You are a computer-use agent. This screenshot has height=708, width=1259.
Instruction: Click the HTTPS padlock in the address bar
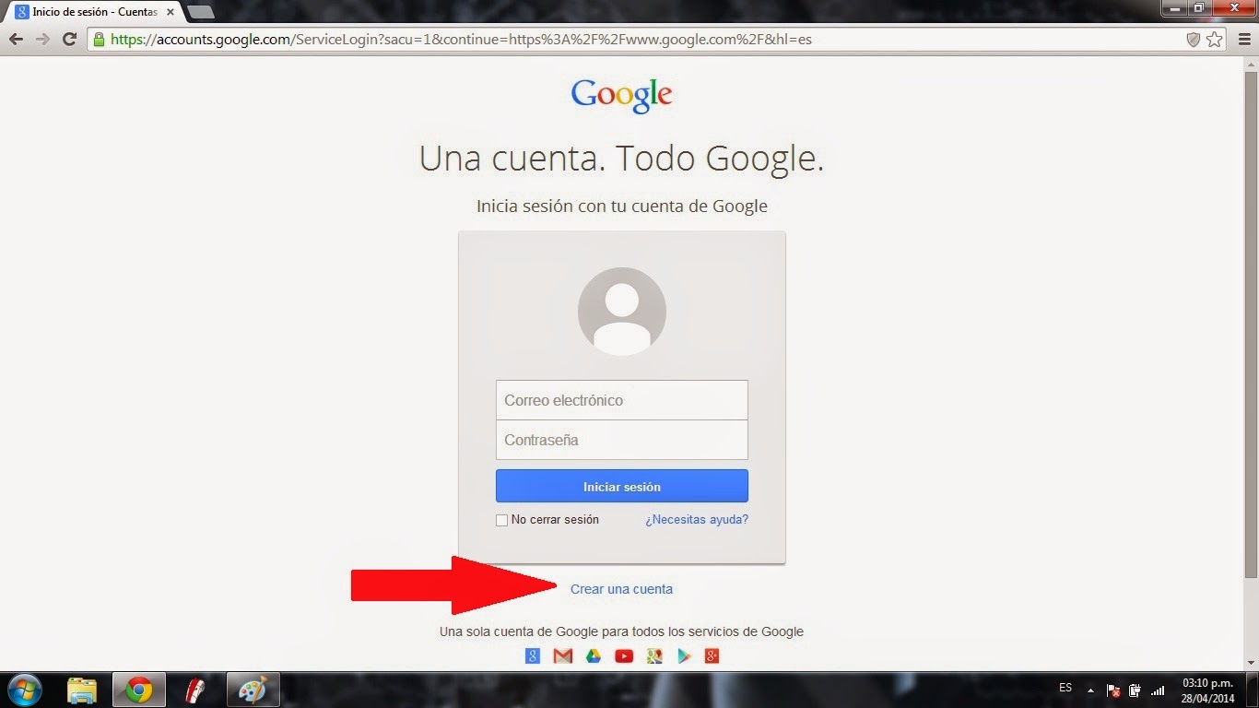pos(99,40)
